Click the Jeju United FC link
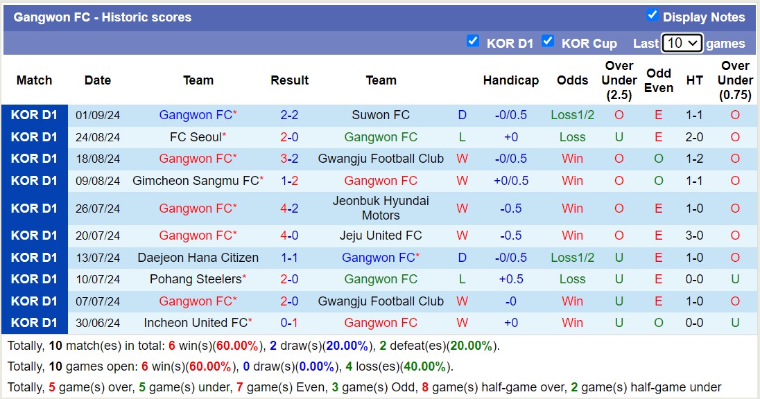Screen dimensions: 760x399 (381, 236)
